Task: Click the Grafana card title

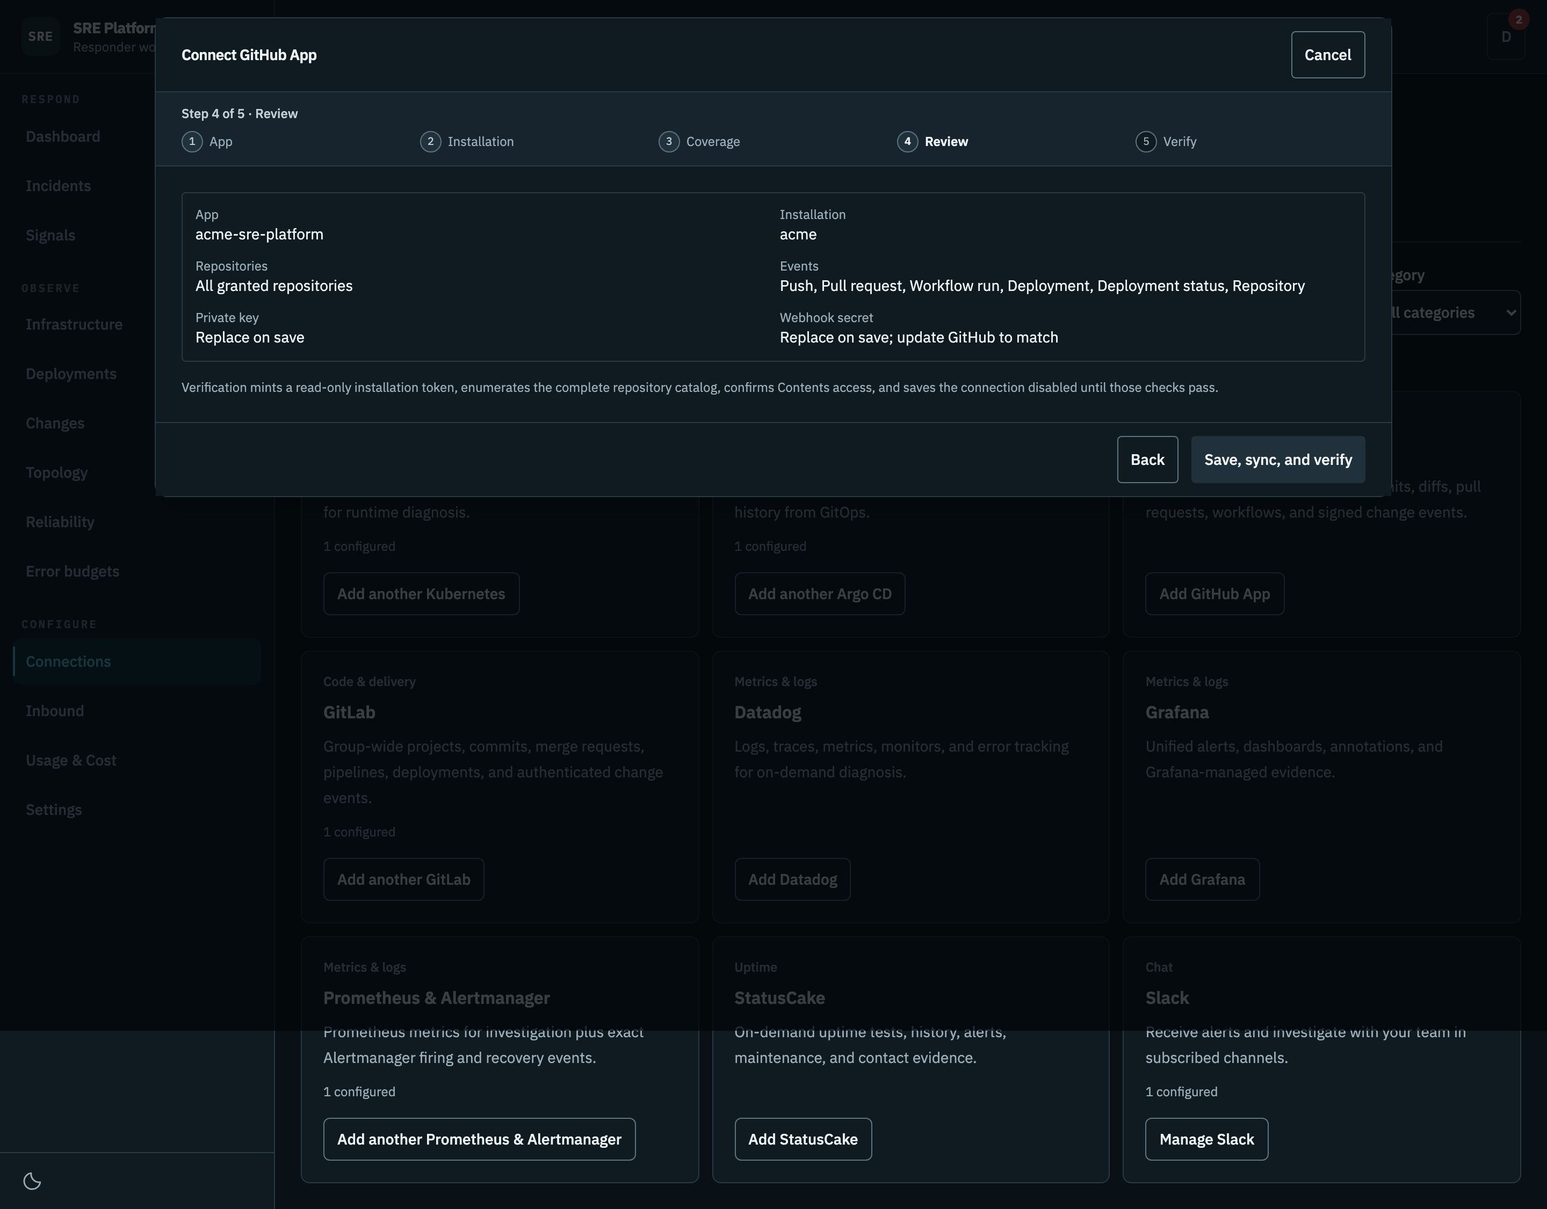Action: [x=1176, y=712]
